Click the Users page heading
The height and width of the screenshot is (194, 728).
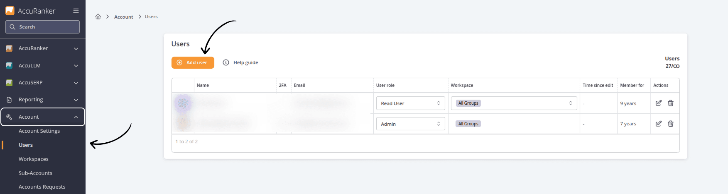click(180, 44)
